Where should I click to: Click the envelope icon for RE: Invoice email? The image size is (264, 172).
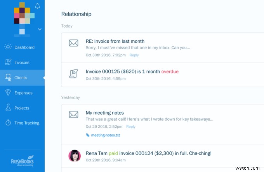coord(74,43)
